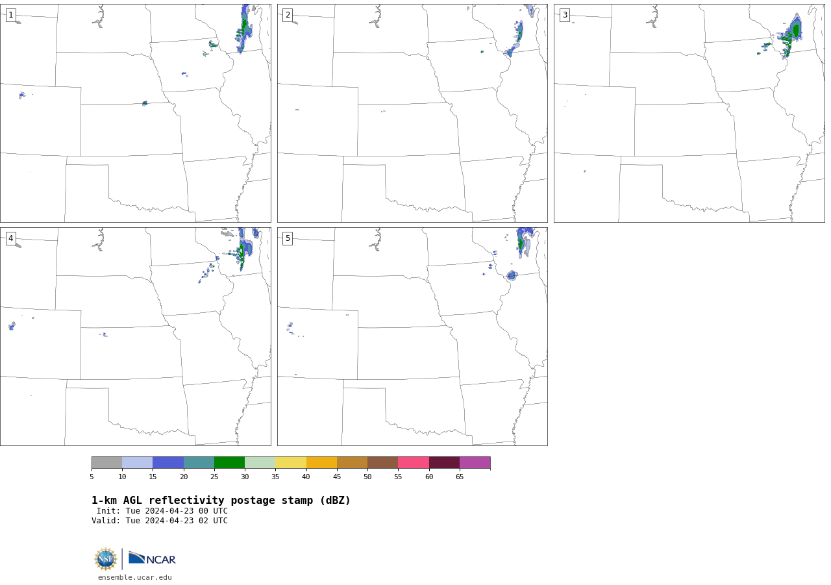
Task: Click the panel number label 4
Action: click(x=10, y=238)
